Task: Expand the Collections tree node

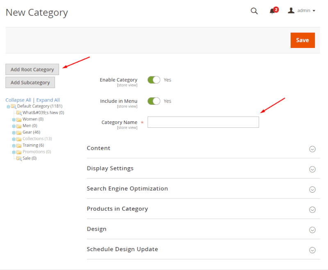Action: [x=13, y=138]
